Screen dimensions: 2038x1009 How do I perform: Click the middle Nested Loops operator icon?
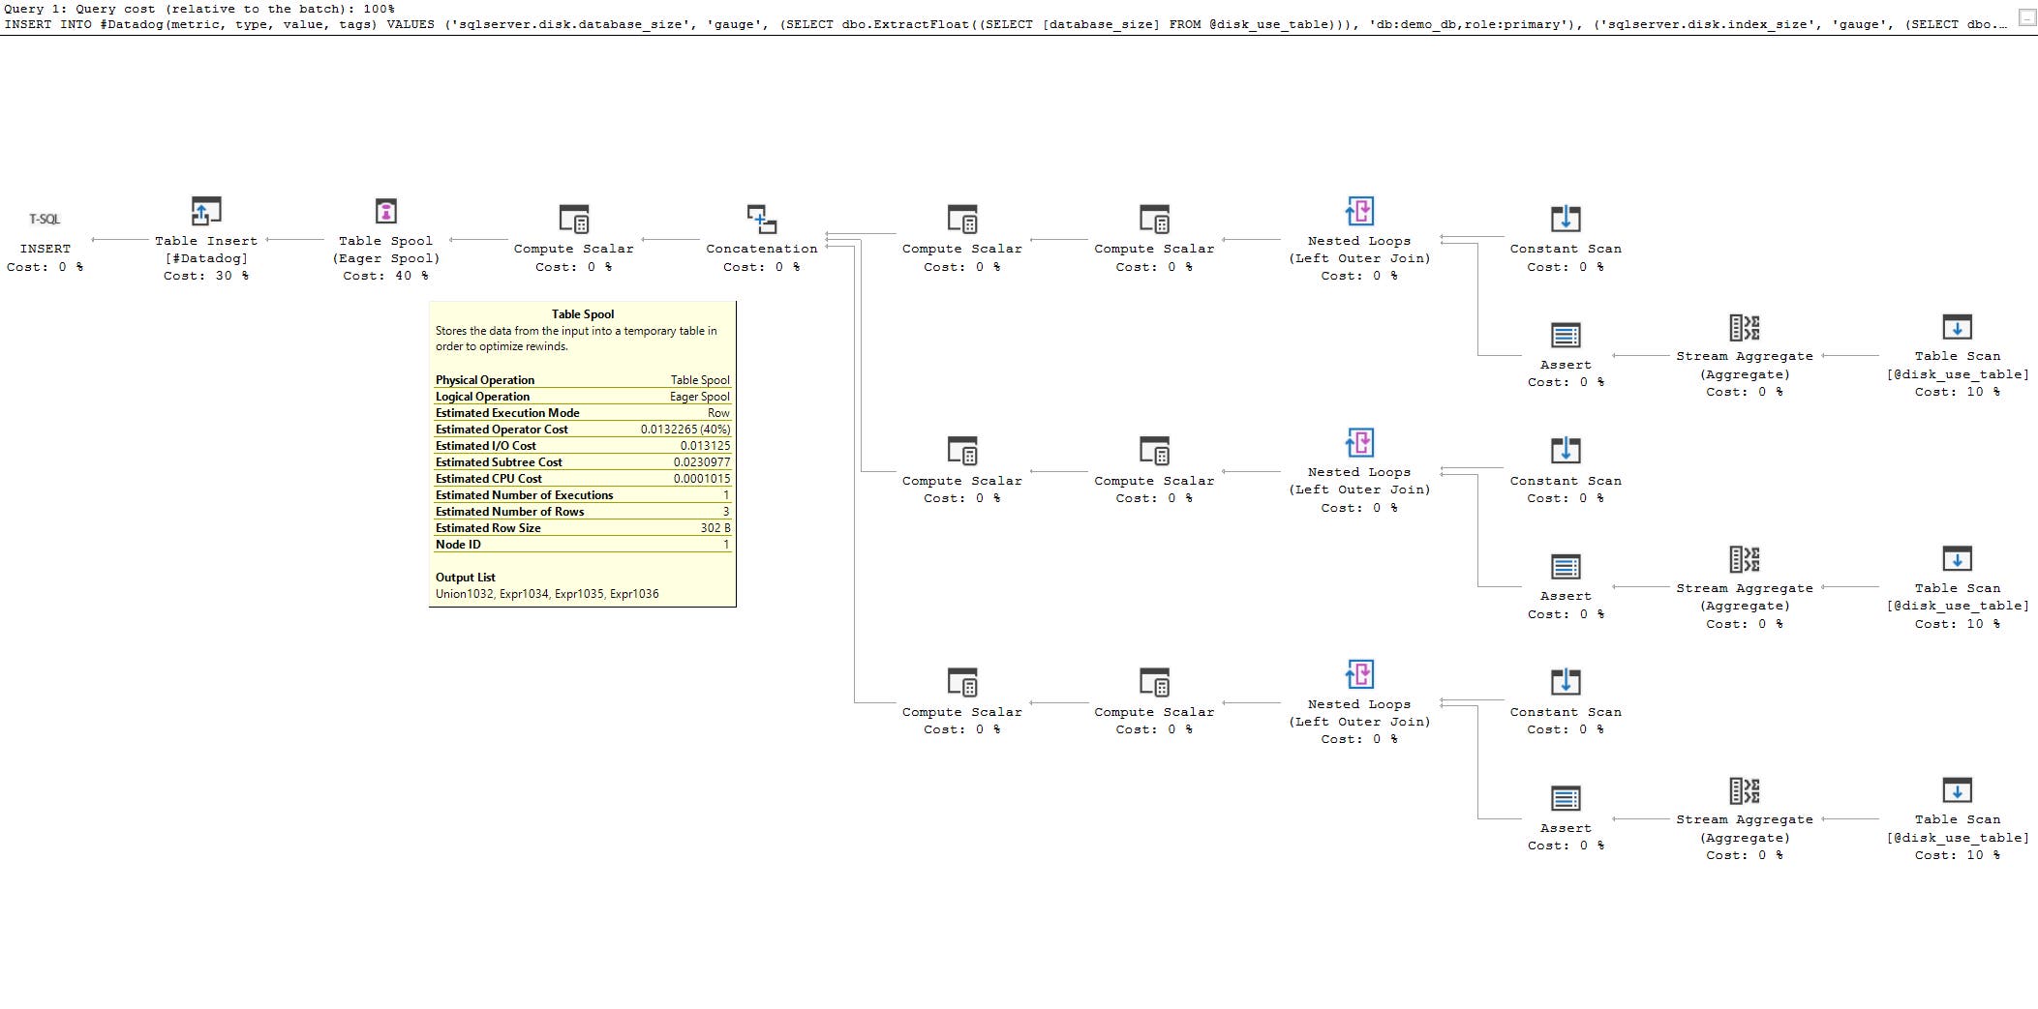coord(1359,444)
